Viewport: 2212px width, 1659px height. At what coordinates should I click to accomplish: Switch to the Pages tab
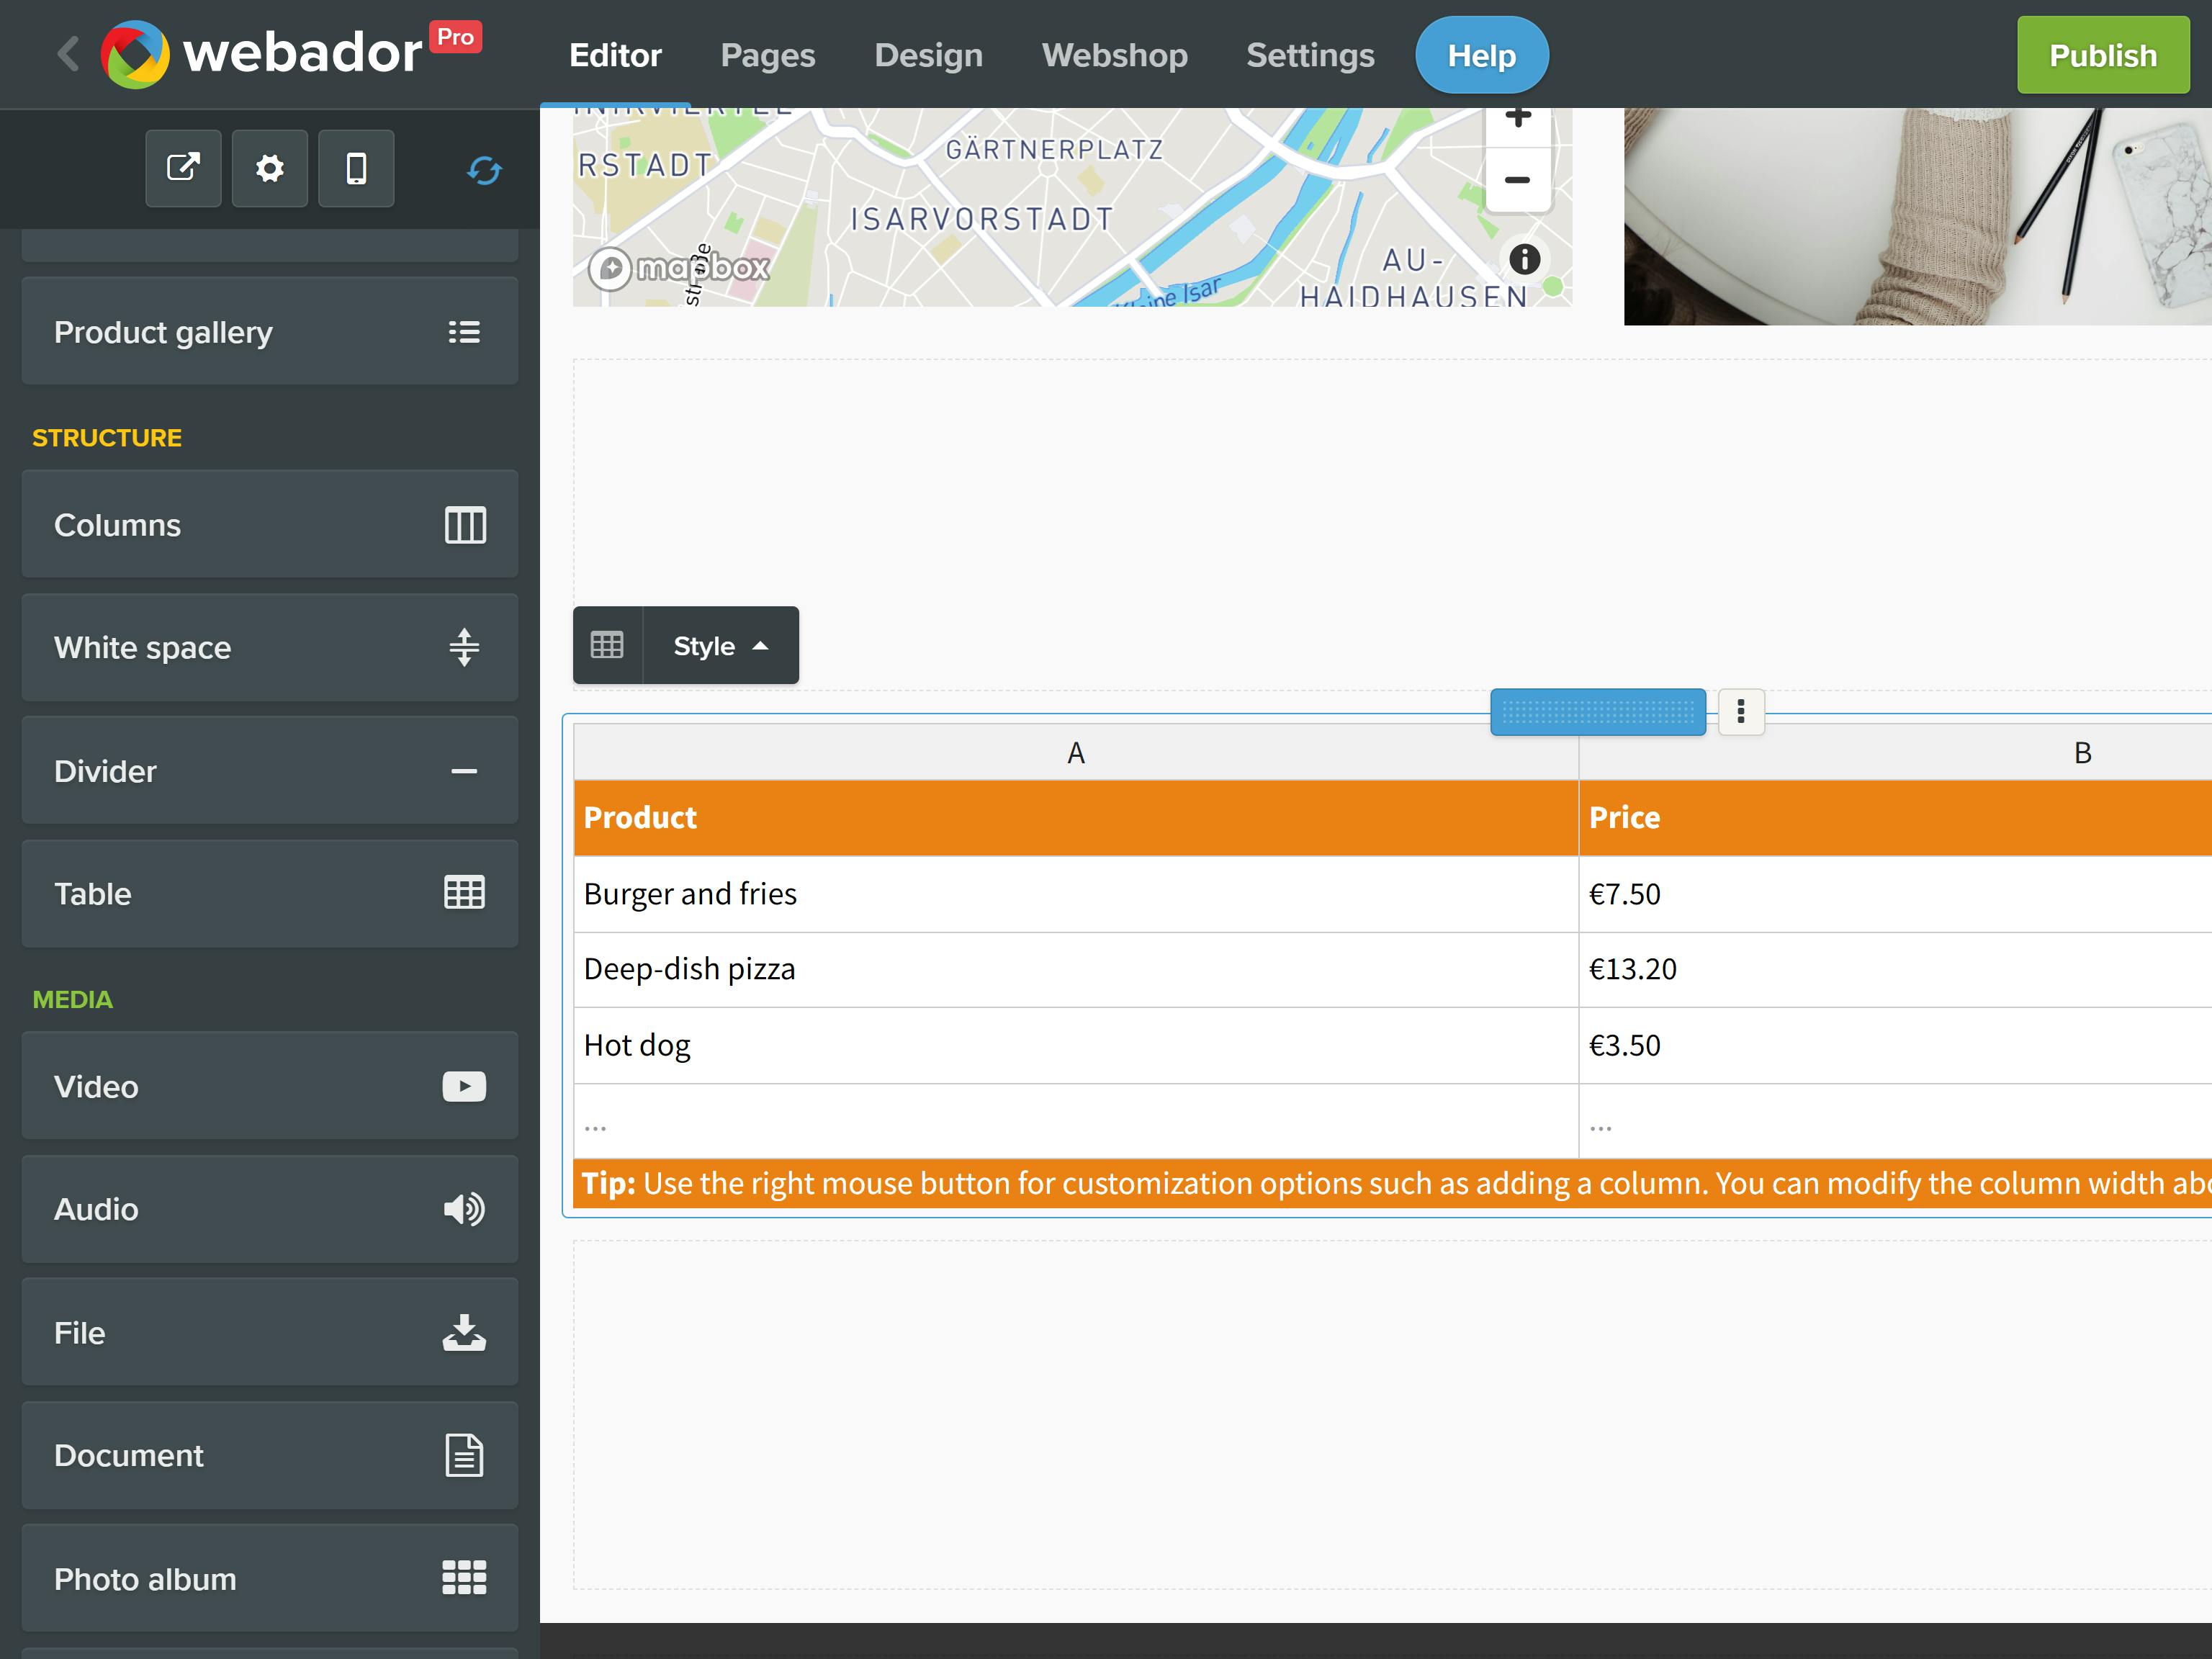[x=767, y=55]
